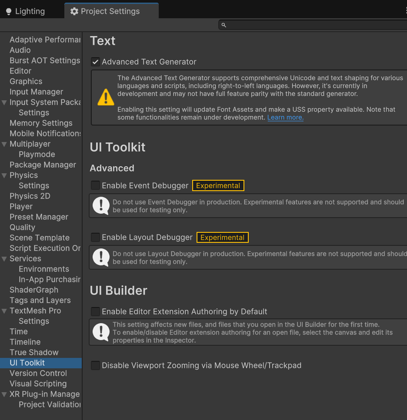Click the Event Debugger info bubble icon
407x420 pixels.
[x=101, y=206]
